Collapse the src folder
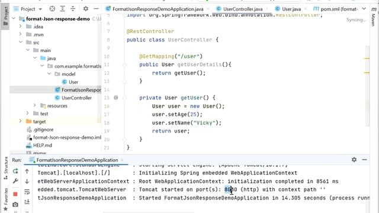The width and height of the screenshot is (379, 213). [x=21, y=42]
